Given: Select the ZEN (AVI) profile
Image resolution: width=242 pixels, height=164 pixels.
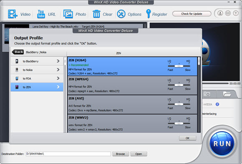Looking at the screenshot, I should click(132, 104).
